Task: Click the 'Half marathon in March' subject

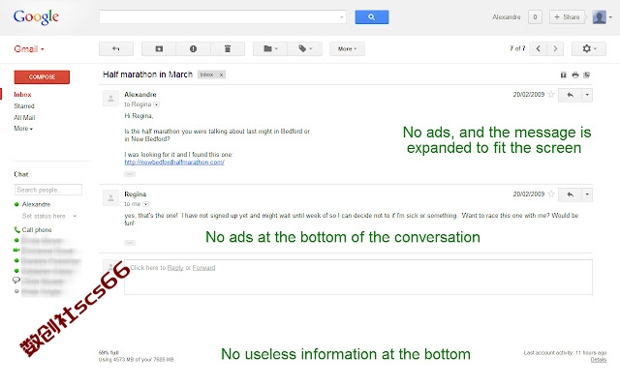Action: click(x=147, y=74)
